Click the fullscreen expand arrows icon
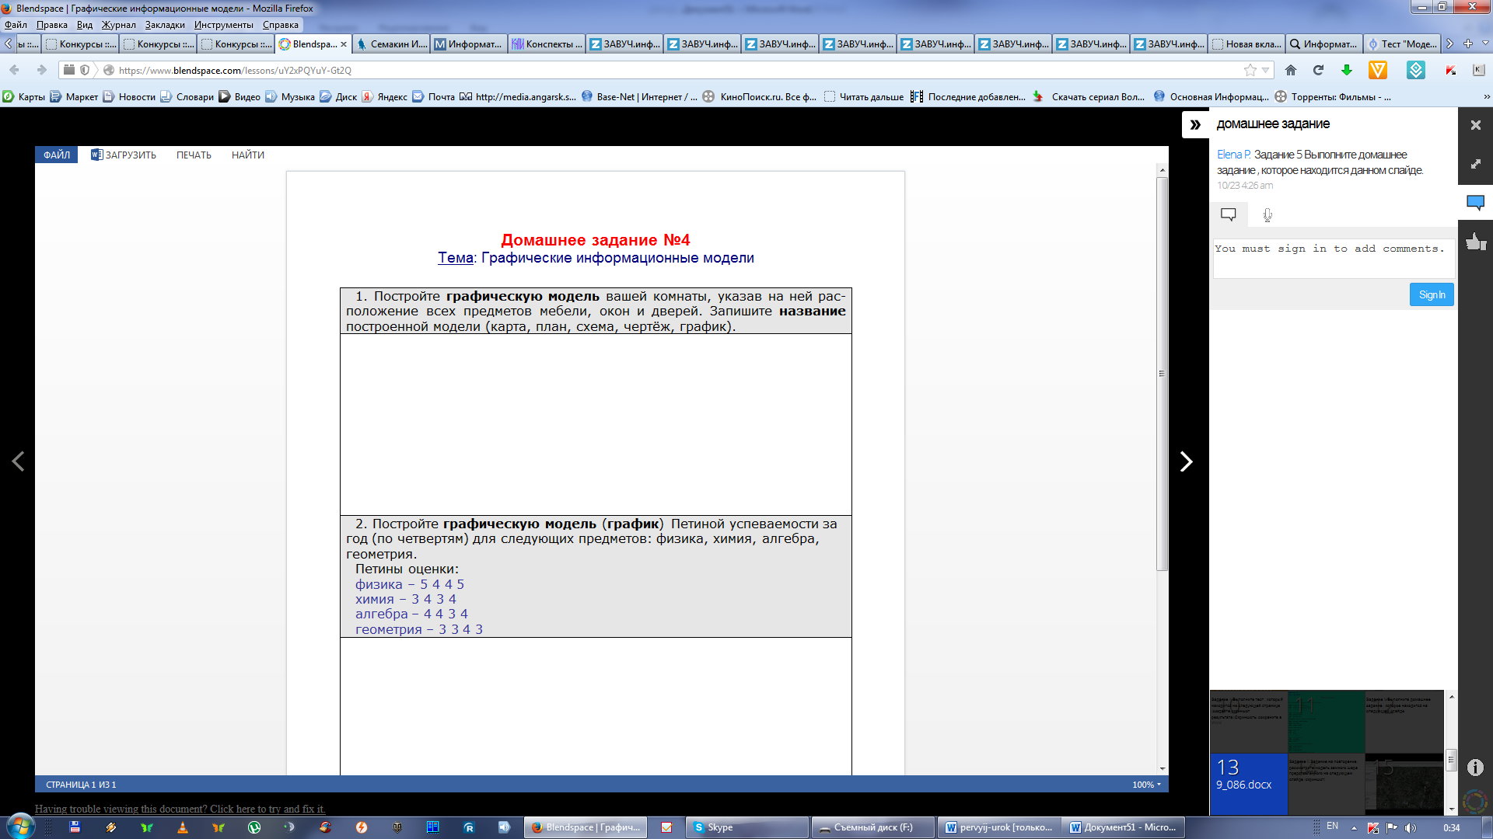 tap(1475, 165)
